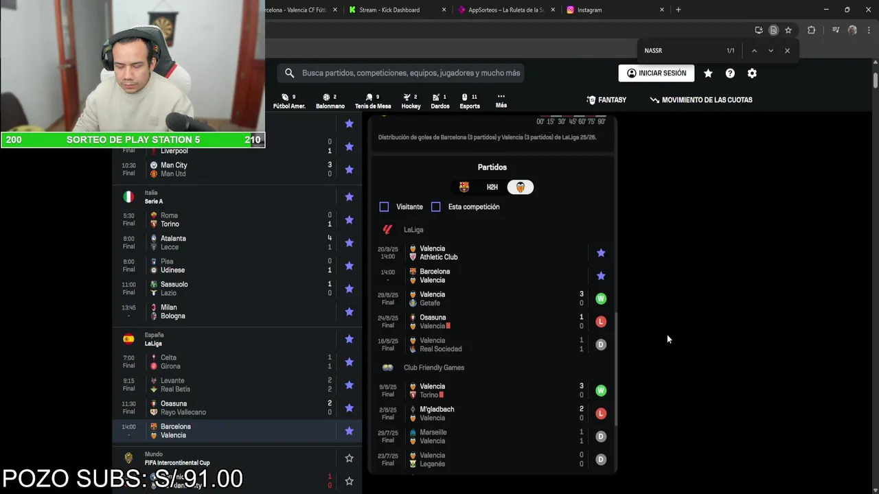Open the Balonmano sport category
This screenshot has width=879, height=494.
point(330,101)
